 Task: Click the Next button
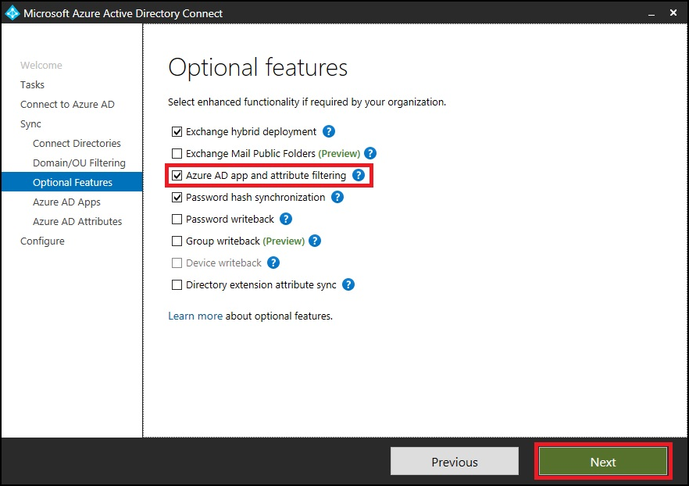(602, 461)
